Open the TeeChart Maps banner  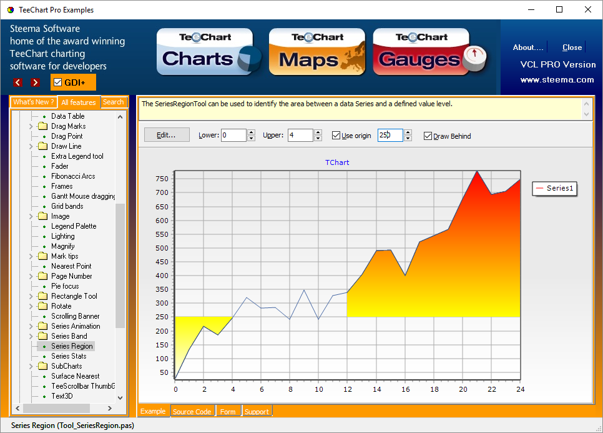(x=317, y=52)
